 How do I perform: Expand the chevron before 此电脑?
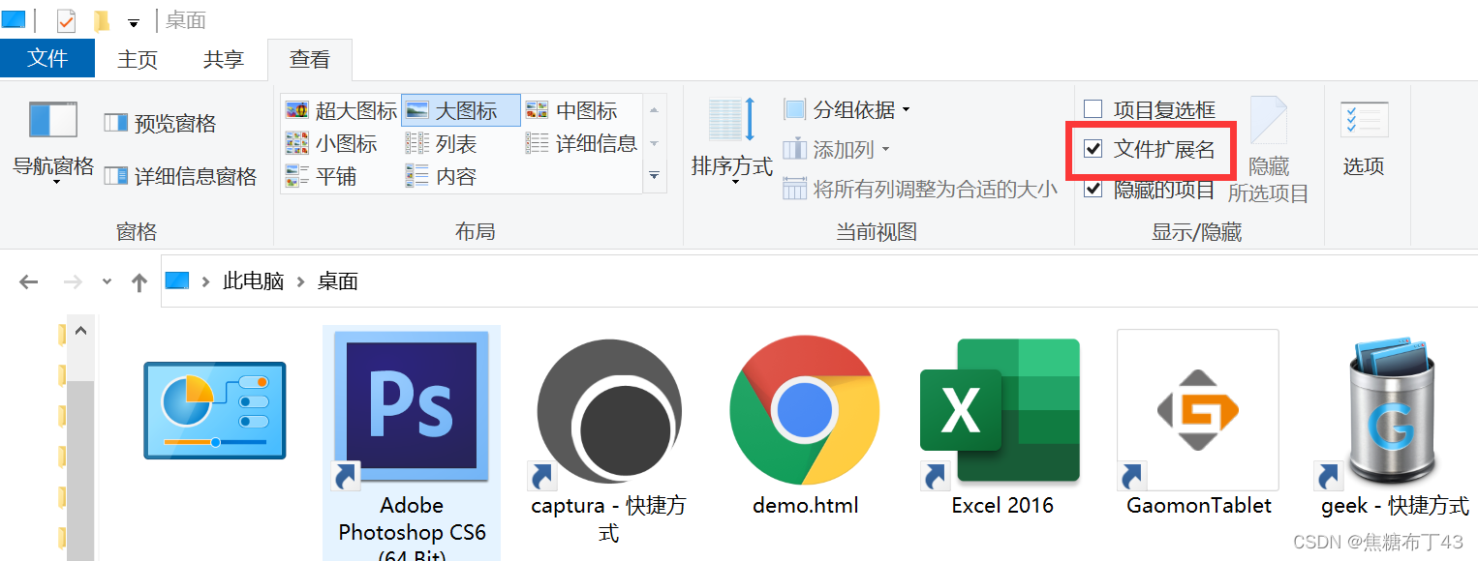click(x=205, y=281)
